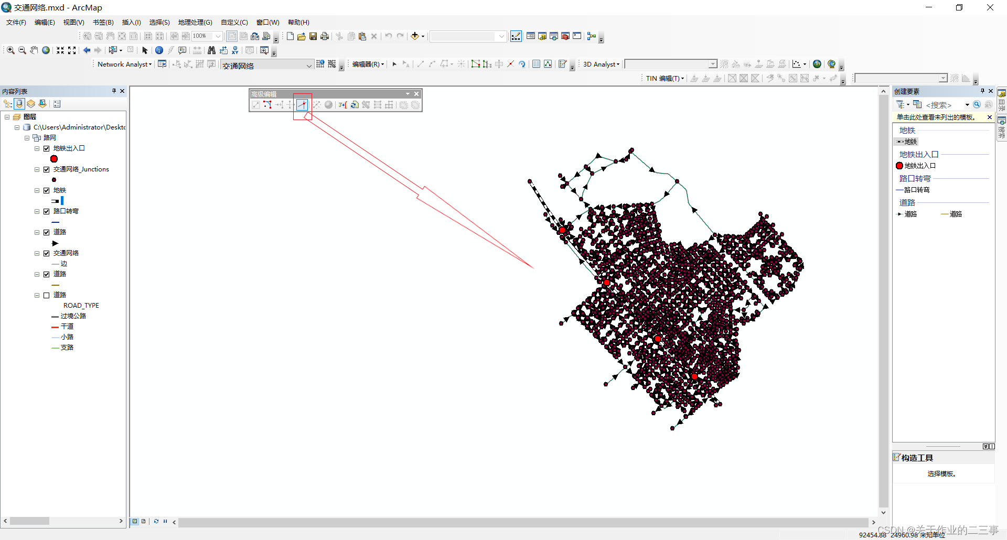Open the 帮助(H) menu
Image resolution: width=1007 pixels, height=540 pixels.
click(298, 22)
